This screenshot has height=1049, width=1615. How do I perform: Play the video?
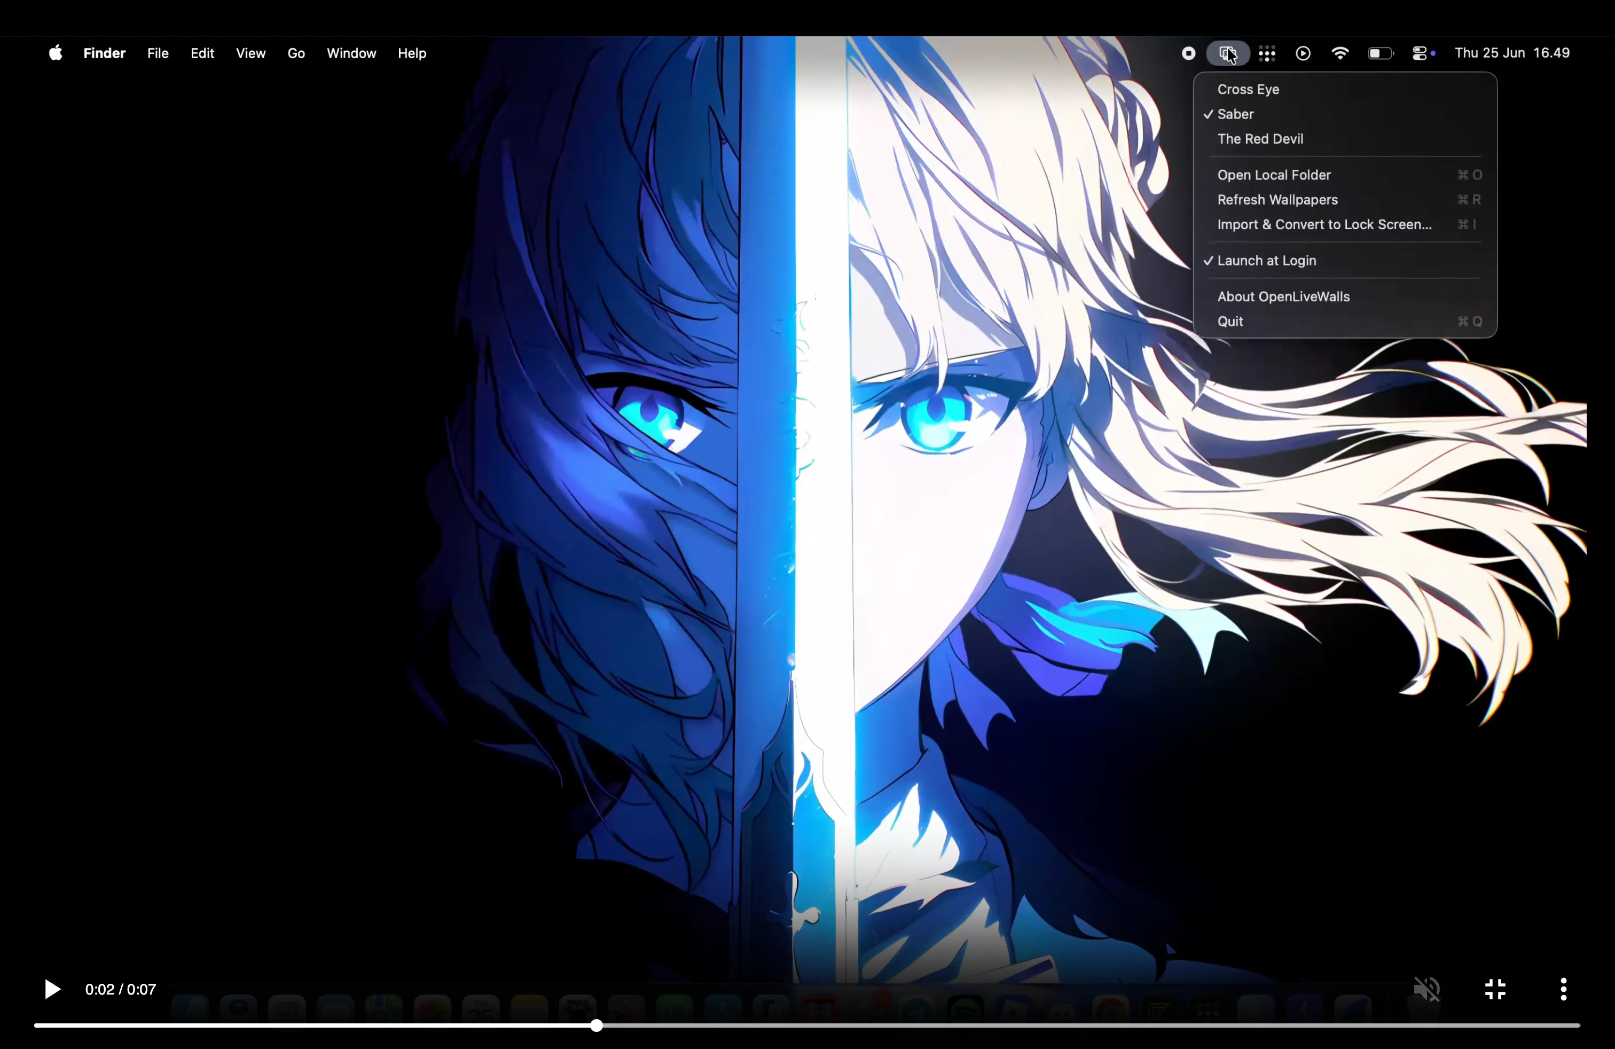[x=52, y=989]
